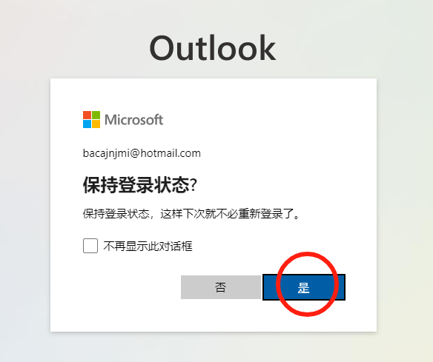Click the hotmail.com domain portion
The image size is (433, 362).
(x=171, y=153)
